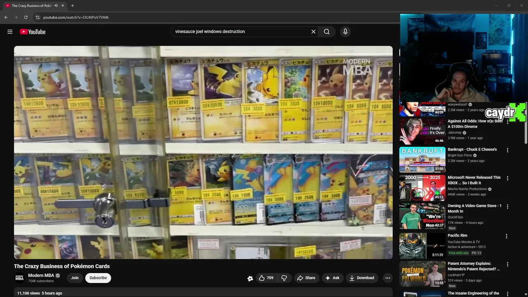Click the video title text
The image size is (528, 297).
[62, 266]
